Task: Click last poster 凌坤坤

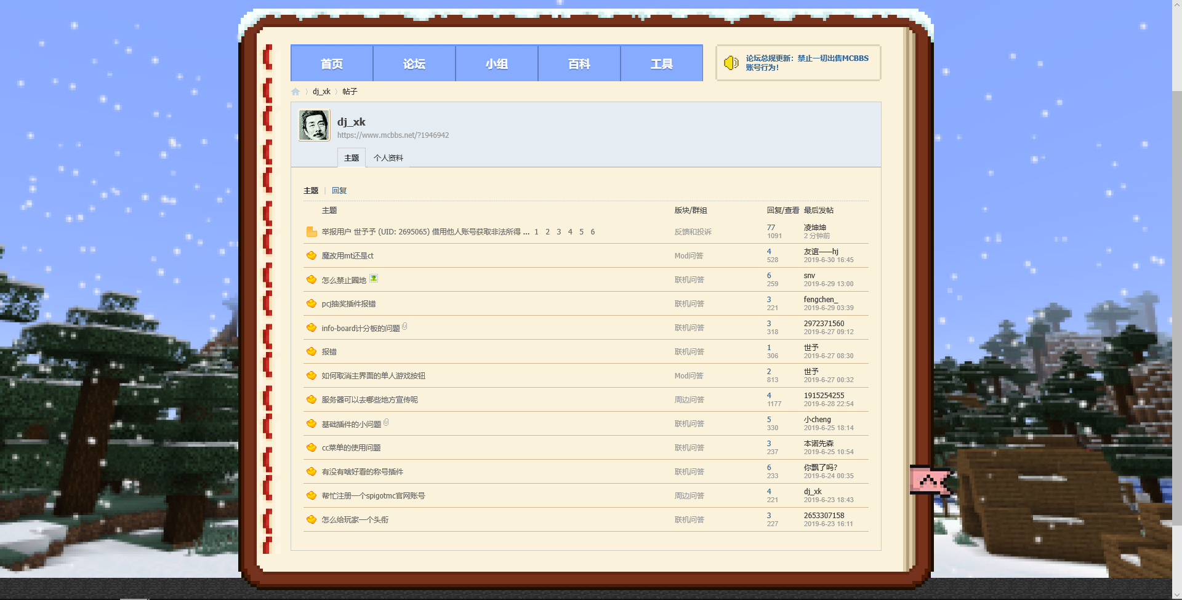Action: (815, 228)
